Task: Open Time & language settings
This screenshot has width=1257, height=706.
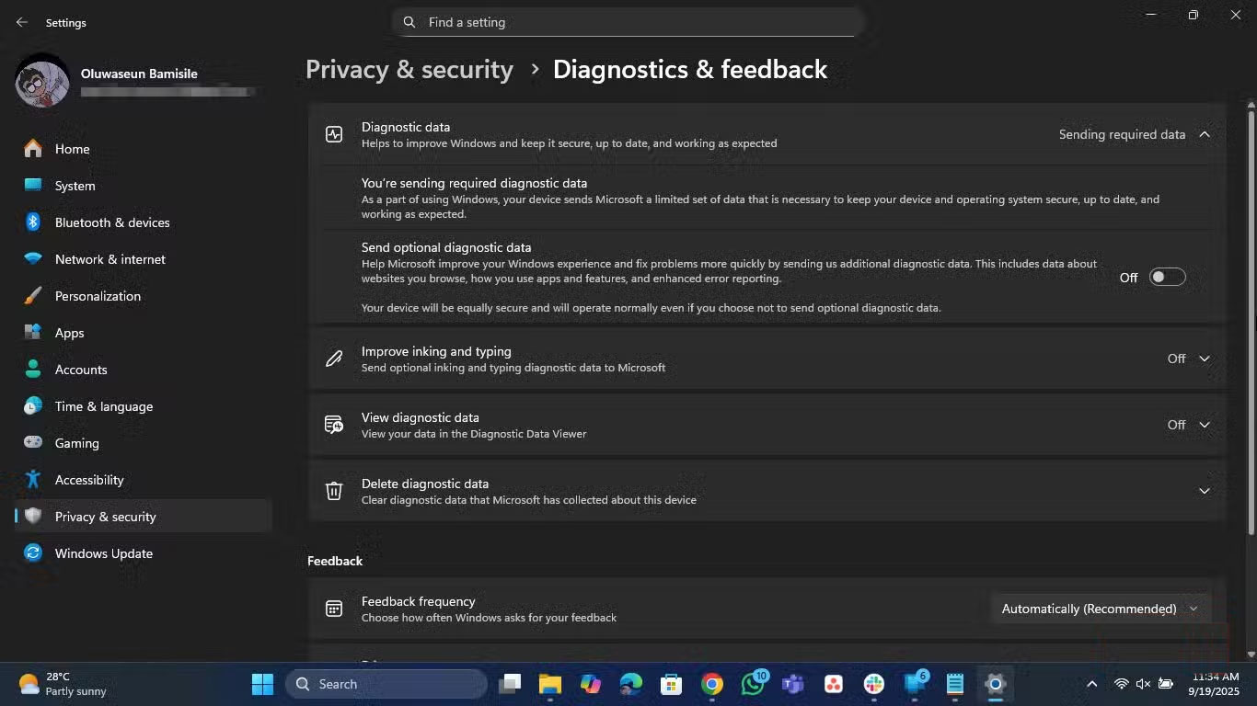Action: [x=104, y=406]
